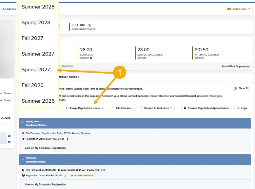Select Fall 2026 term option
The height and width of the screenshot is (189, 255).
point(32,85)
